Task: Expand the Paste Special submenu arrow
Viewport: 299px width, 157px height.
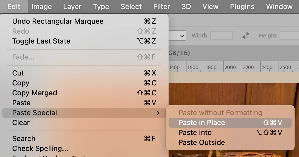Action: (158, 113)
